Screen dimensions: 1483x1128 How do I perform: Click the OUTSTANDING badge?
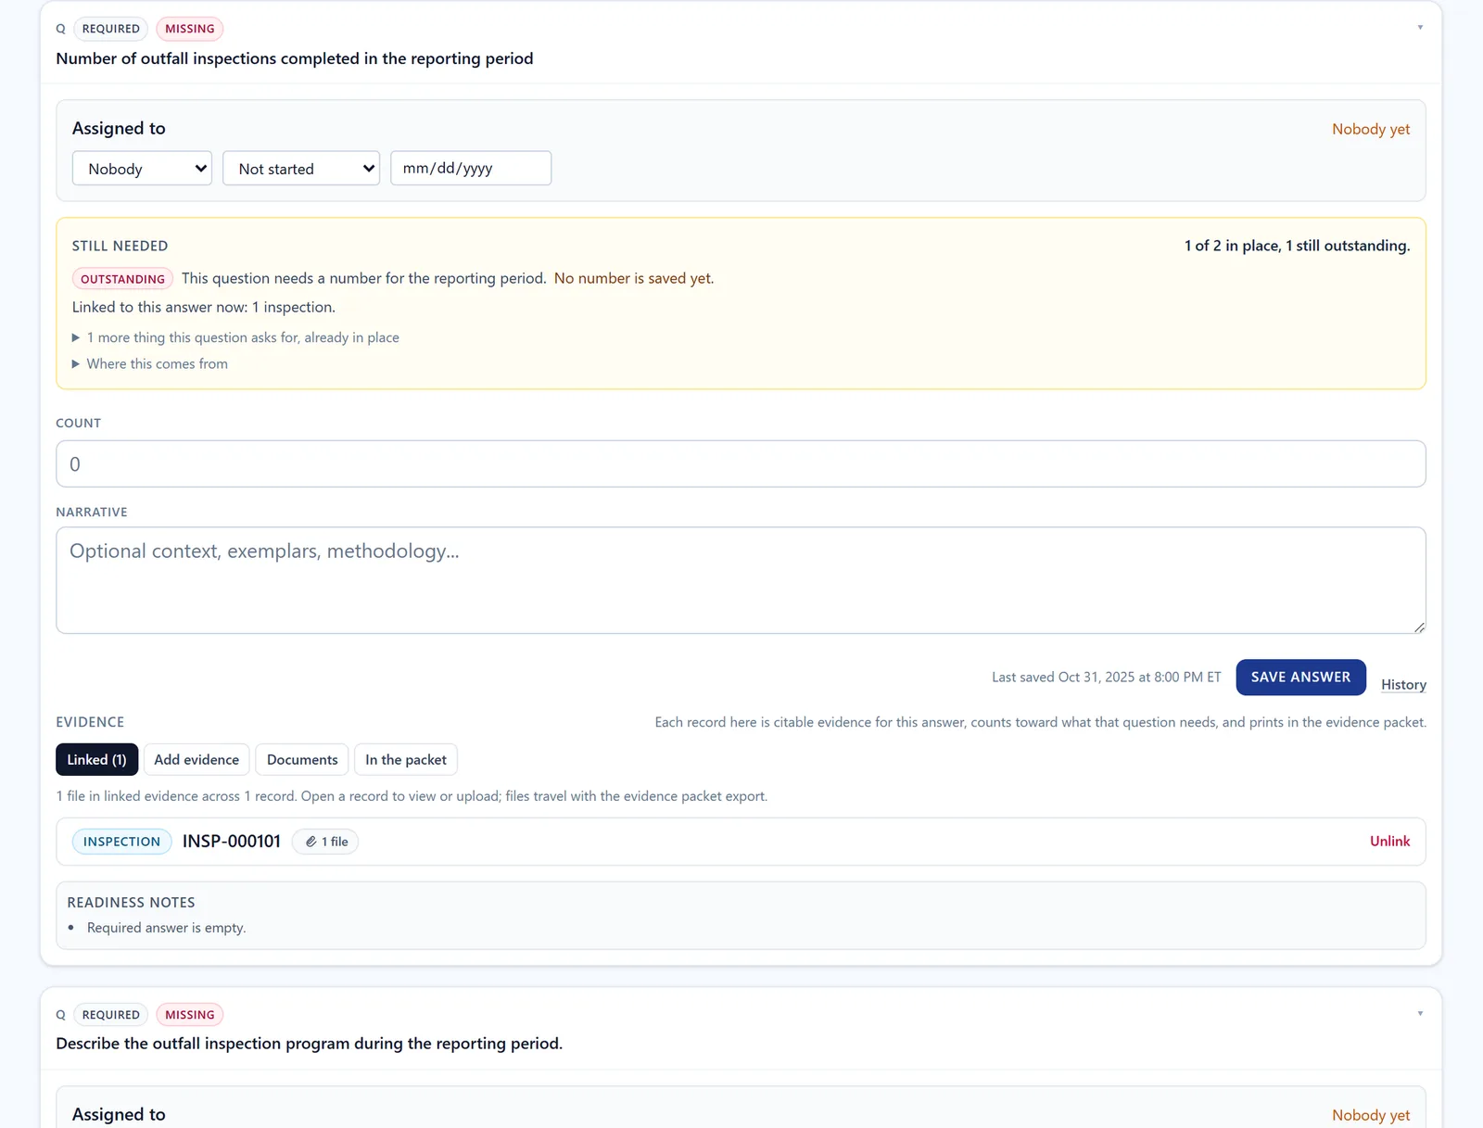pos(122,279)
